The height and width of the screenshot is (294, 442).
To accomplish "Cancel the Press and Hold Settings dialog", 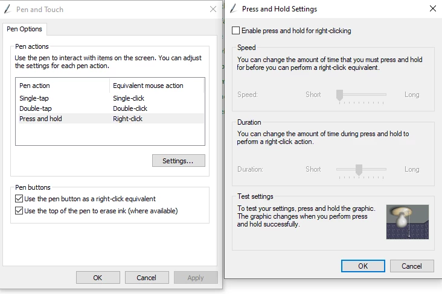I will tap(412, 266).
